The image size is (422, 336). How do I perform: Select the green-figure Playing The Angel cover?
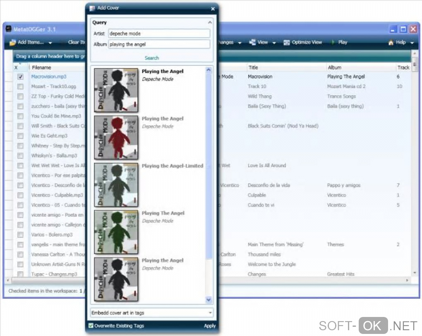click(116, 232)
